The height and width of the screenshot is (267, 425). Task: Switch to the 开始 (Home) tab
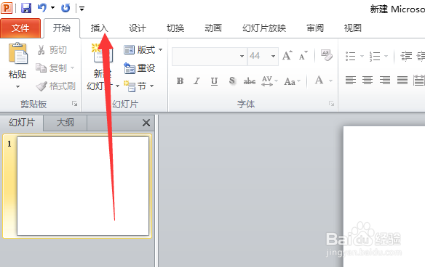(62, 28)
